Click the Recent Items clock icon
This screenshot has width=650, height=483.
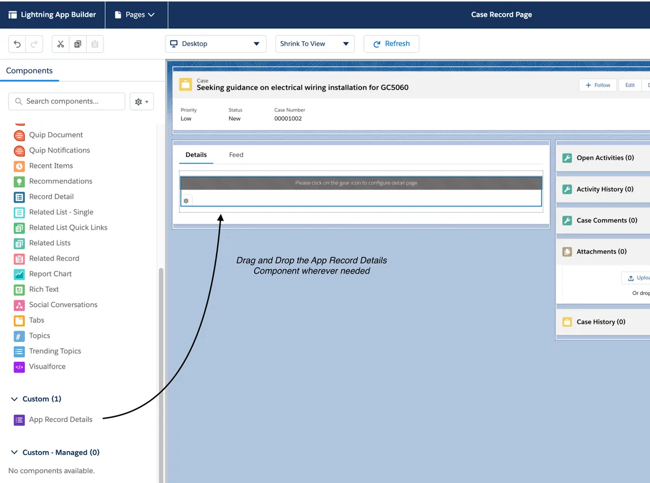(19, 166)
